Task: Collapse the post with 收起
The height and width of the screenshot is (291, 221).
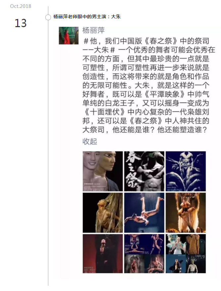Action: tap(90, 142)
